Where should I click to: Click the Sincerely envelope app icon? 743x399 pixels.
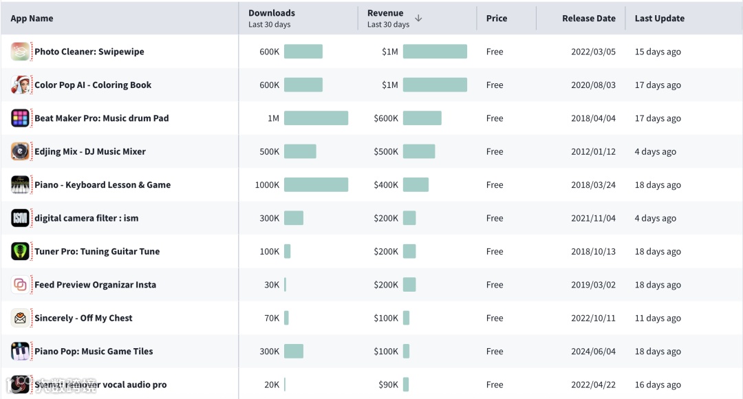coord(21,318)
